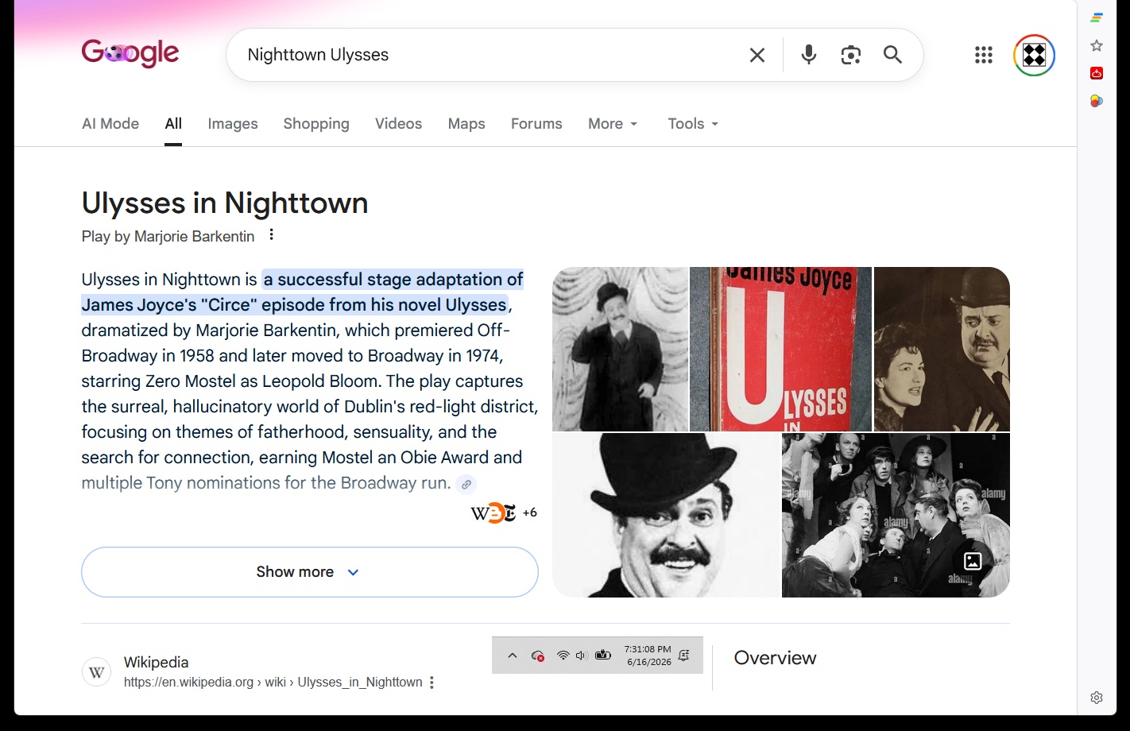Viewport: 1130px width, 731px height.
Task: Open the en.wikipedia.org Ulysses_in_Nighttown URL
Action: point(273,683)
